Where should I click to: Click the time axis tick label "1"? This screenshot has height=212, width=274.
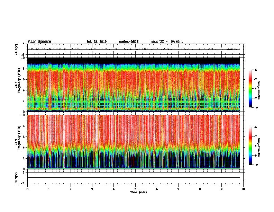(49, 189)
